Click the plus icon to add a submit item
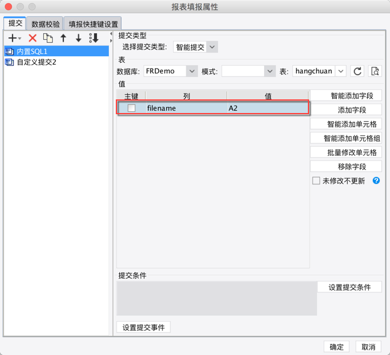390x355 pixels. [x=12, y=38]
